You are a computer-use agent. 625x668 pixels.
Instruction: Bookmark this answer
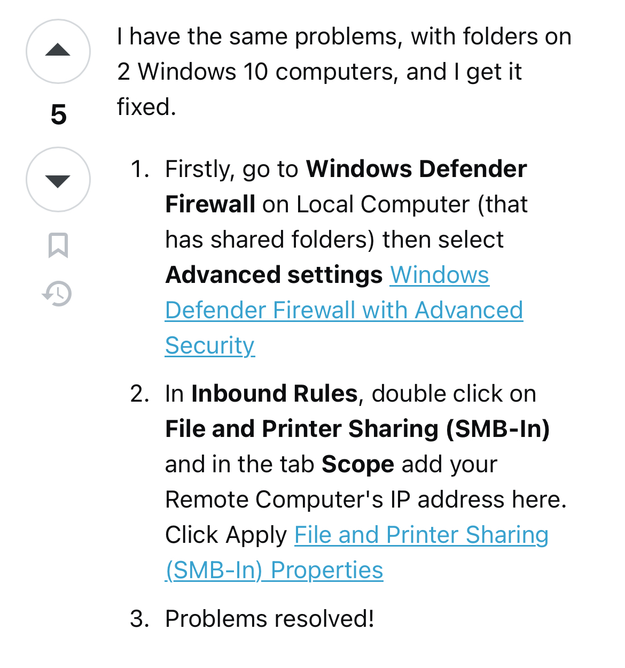point(58,245)
